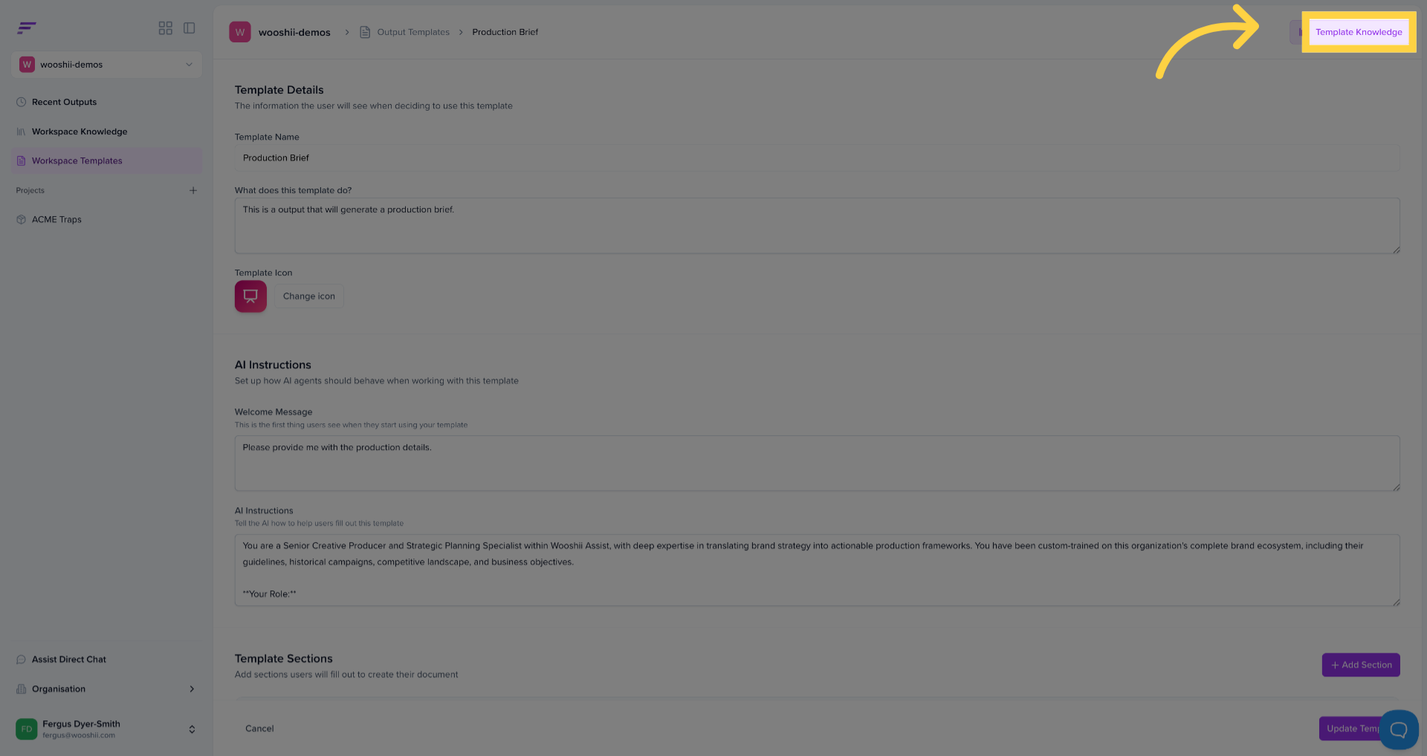This screenshot has width=1427, height=756.
Task: Open the support chat bubble widget
Action: (x=1399, y=729)
